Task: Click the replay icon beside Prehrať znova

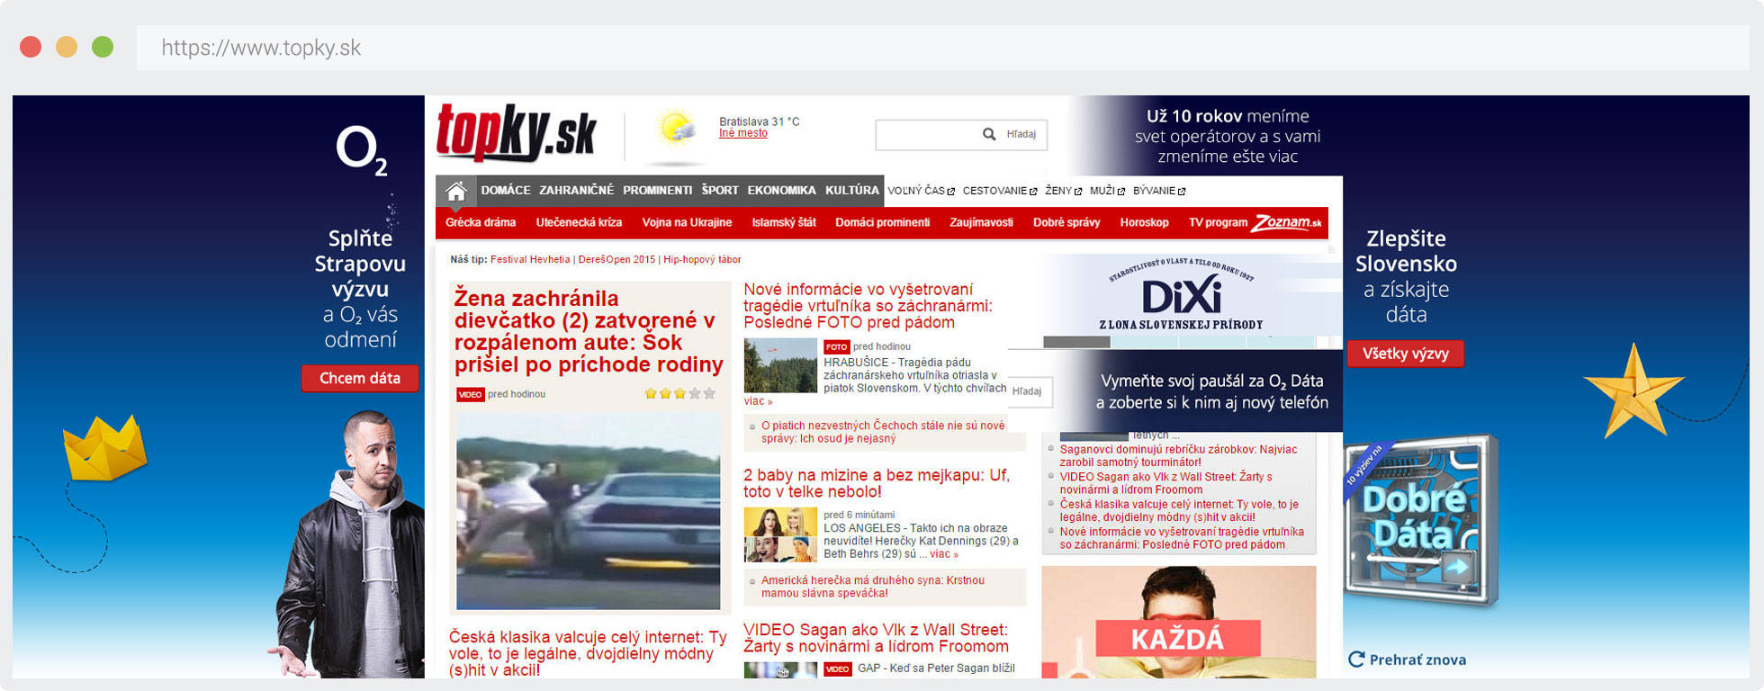Action: click(1356, 660)
